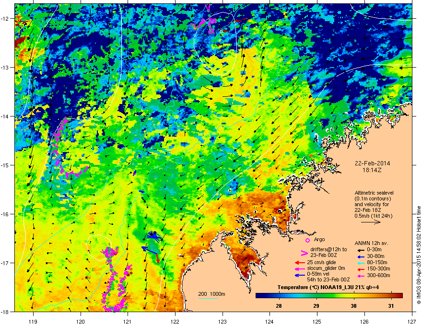Click the '150-300m' depth label
This screenshot has height=326, width=422.
point(378,268)
